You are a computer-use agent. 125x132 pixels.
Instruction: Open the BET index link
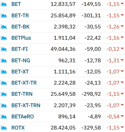coord(16,4)
